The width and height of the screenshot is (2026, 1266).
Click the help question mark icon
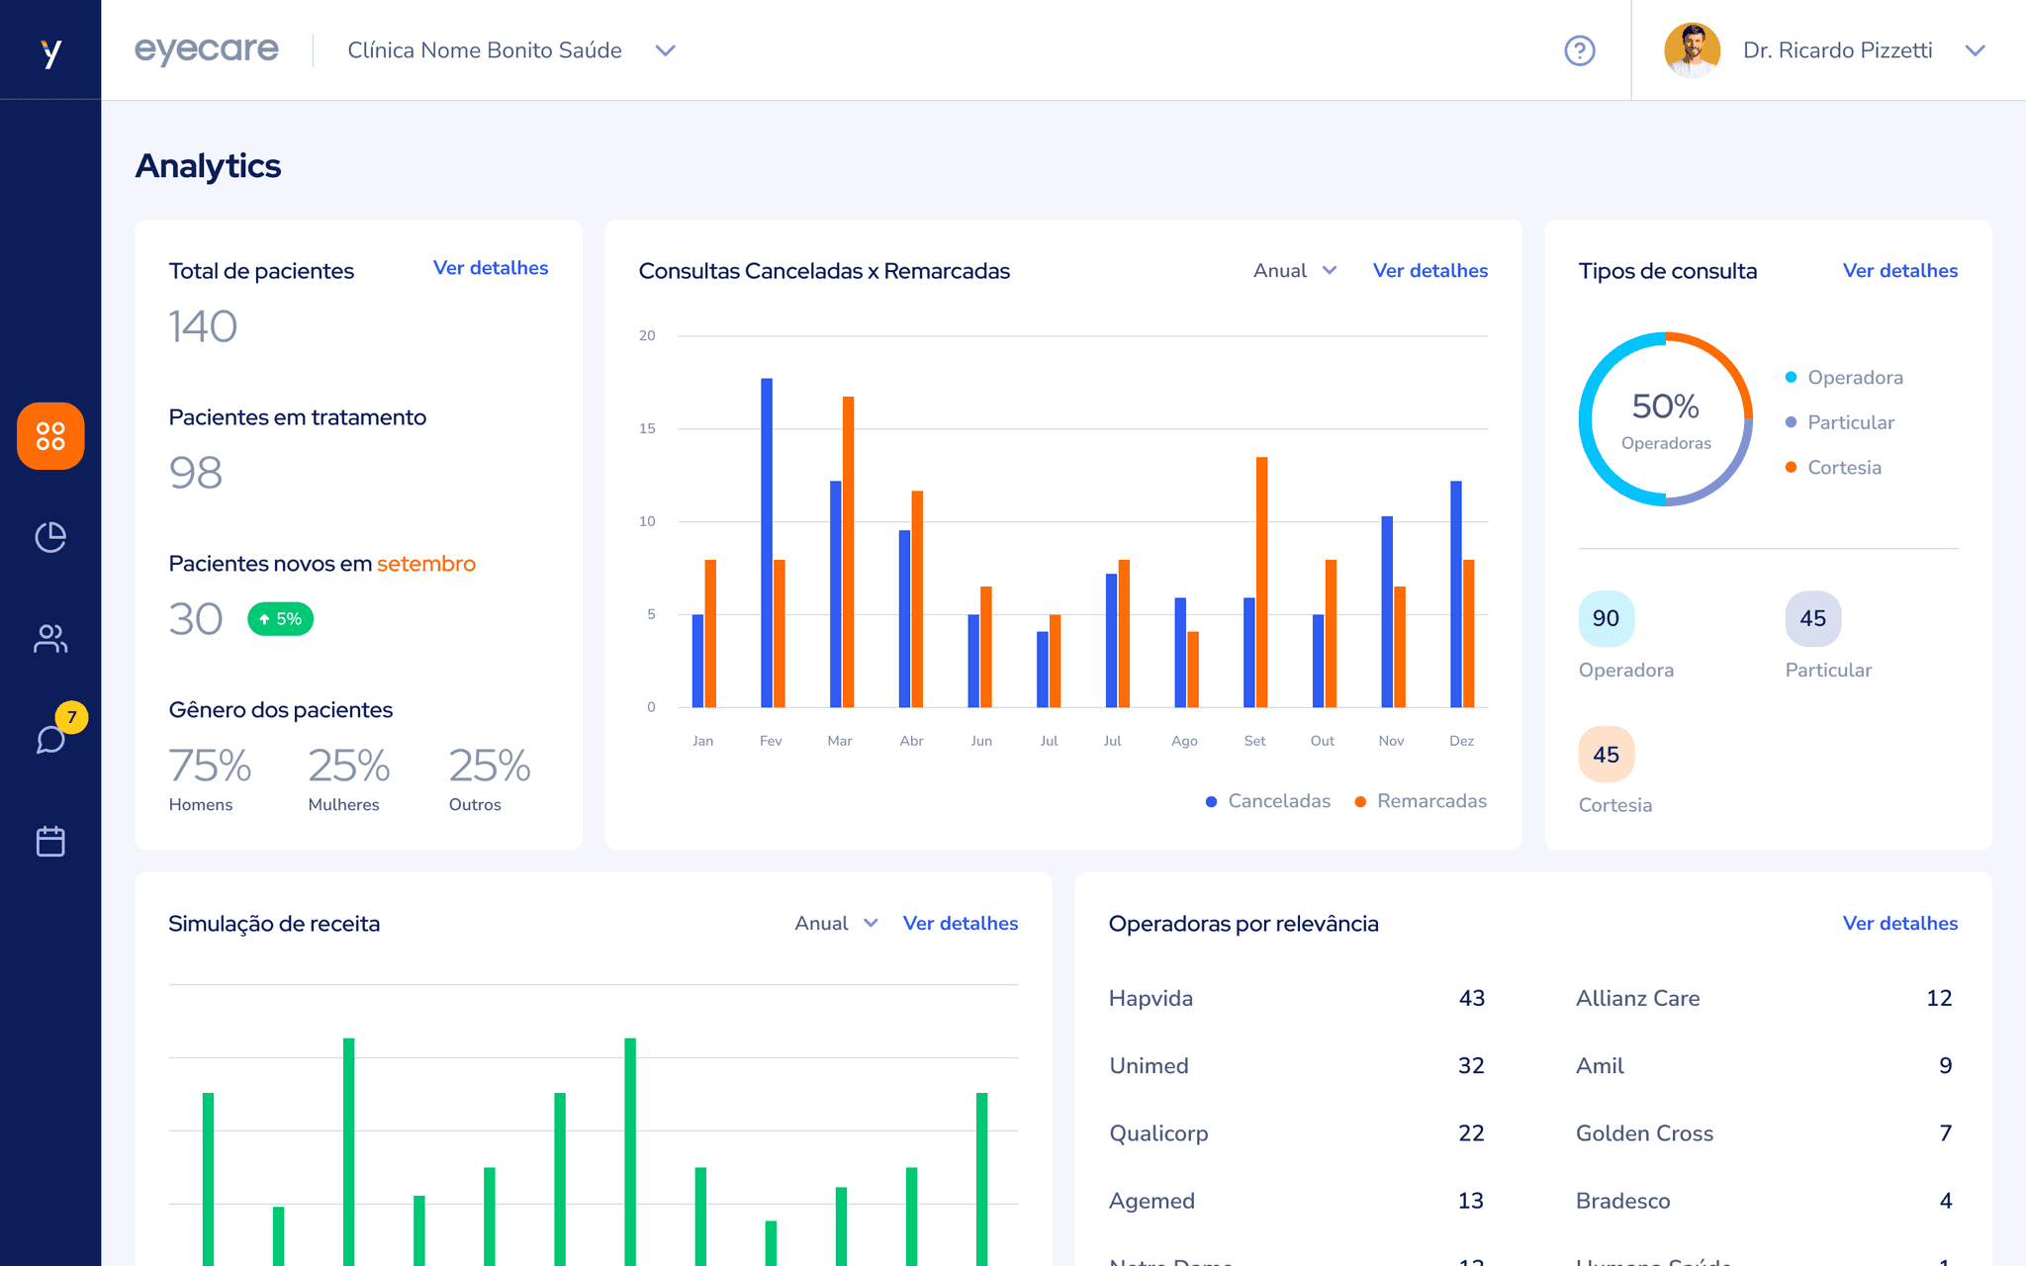[x=1579, y=50]
